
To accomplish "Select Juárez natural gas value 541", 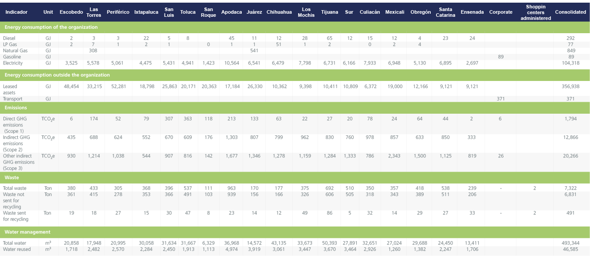I will click(x=254, y=51).
